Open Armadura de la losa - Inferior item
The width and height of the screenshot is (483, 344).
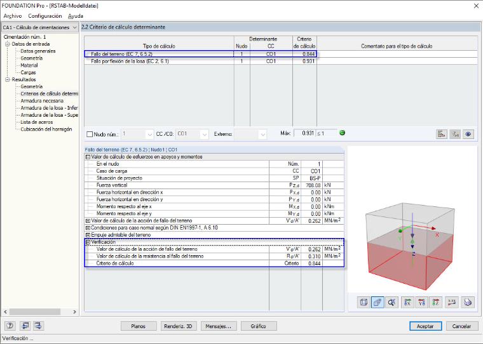[x=49, y=108]
